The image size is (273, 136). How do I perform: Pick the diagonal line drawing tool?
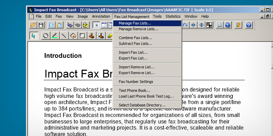(x=64, y=36)
